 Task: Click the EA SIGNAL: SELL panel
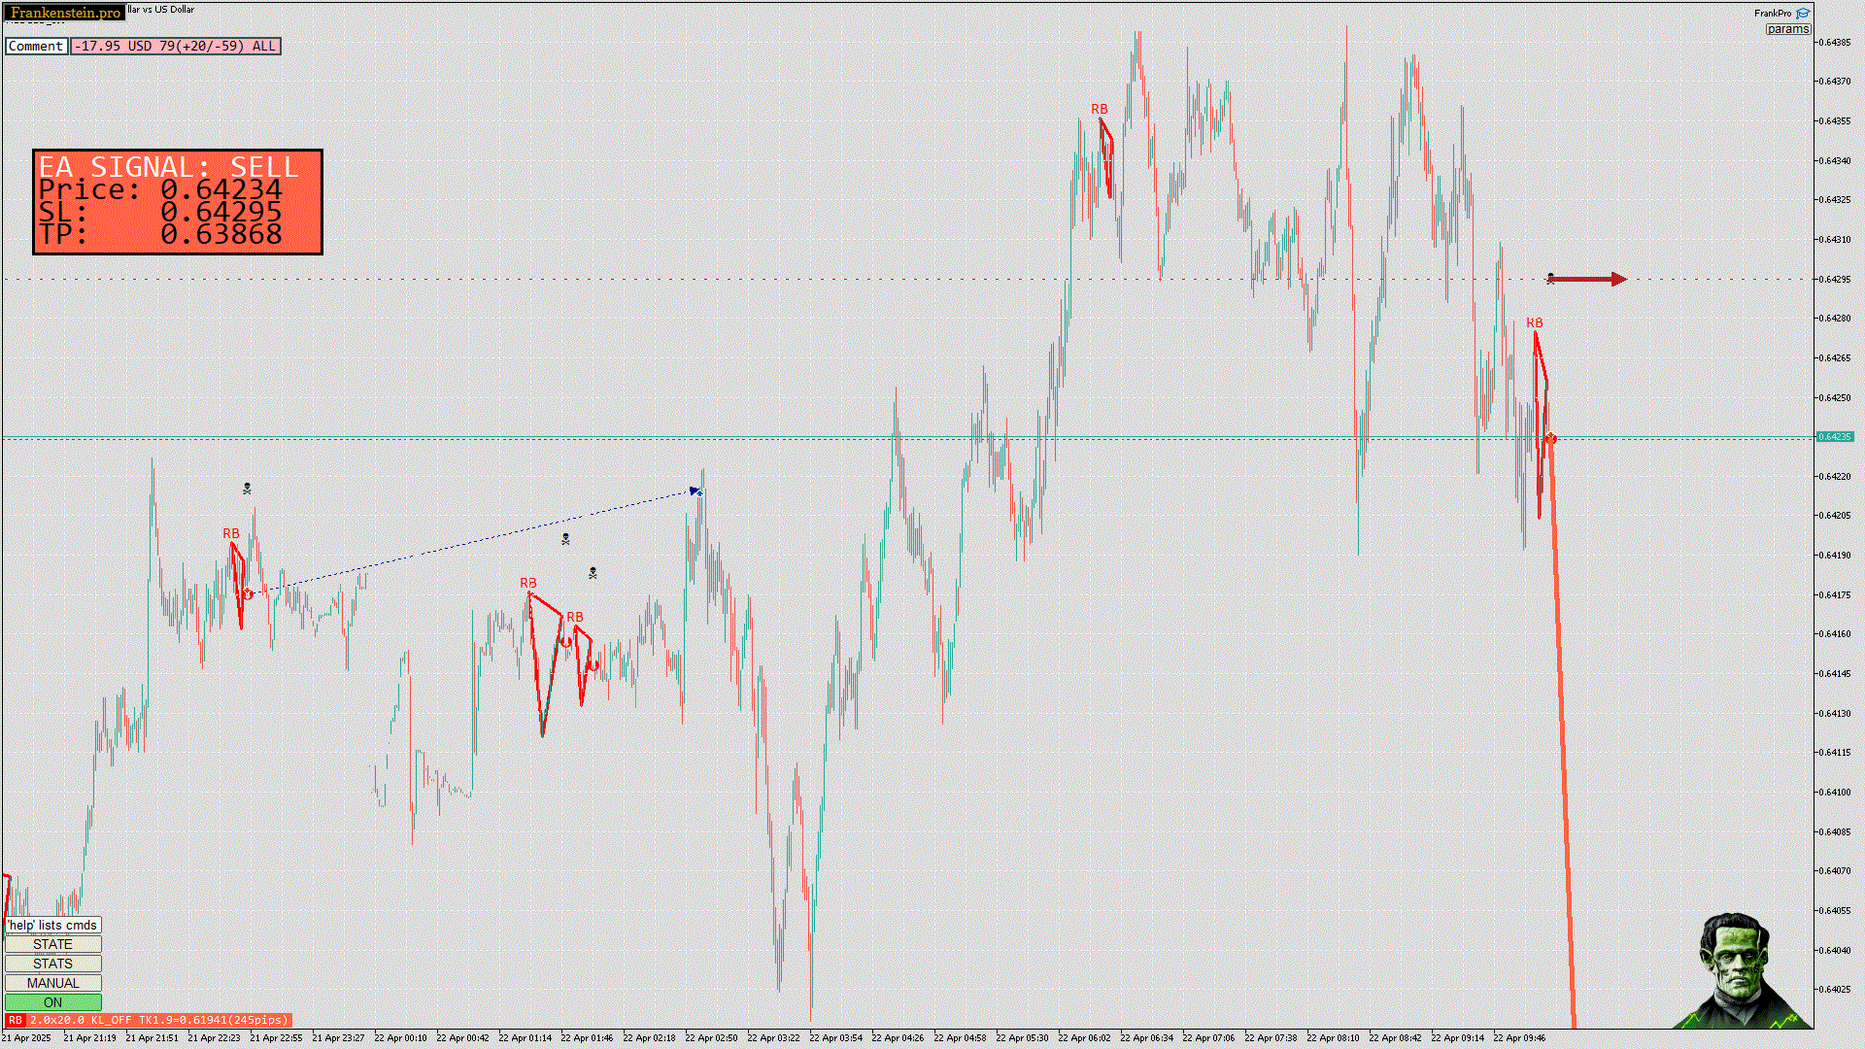pyautogui.click(x=178, y=202)
